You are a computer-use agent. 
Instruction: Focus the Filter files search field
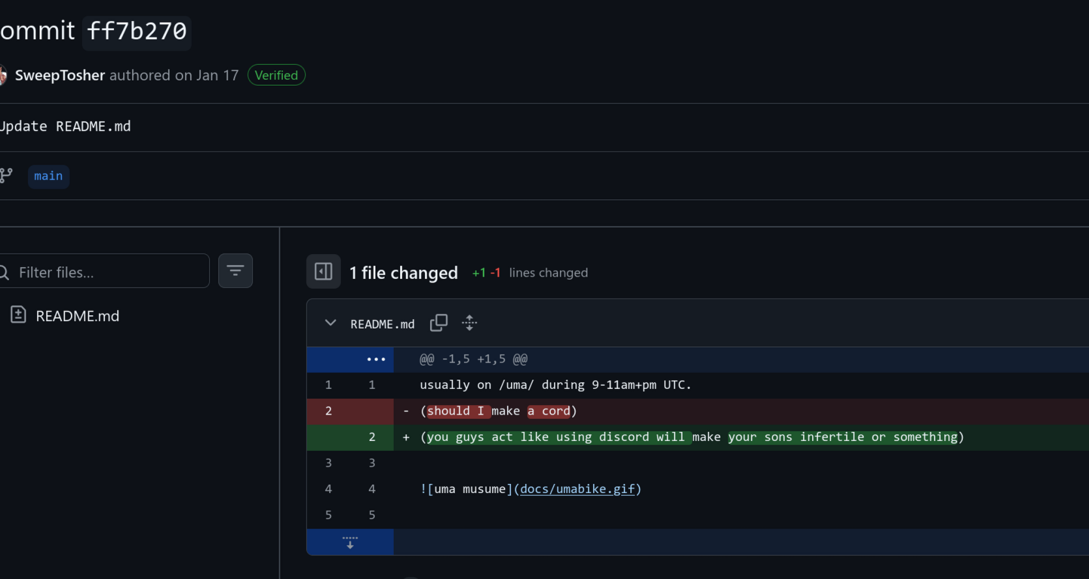tap(104, 272)
